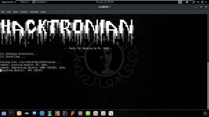Launch Faraday red F icon
The image size is (209, 117).
point(72,113)
